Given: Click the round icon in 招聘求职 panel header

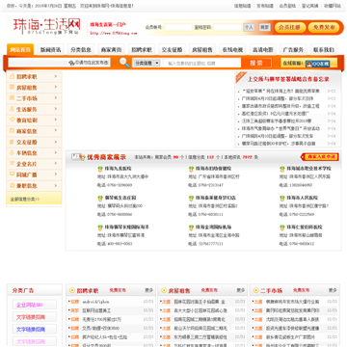Looking at the screenshot, I should [x=72, y=290].
